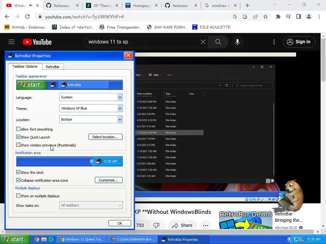Switch to first Releases GitHub tab

pyautogui.click(x=63, y=6)
